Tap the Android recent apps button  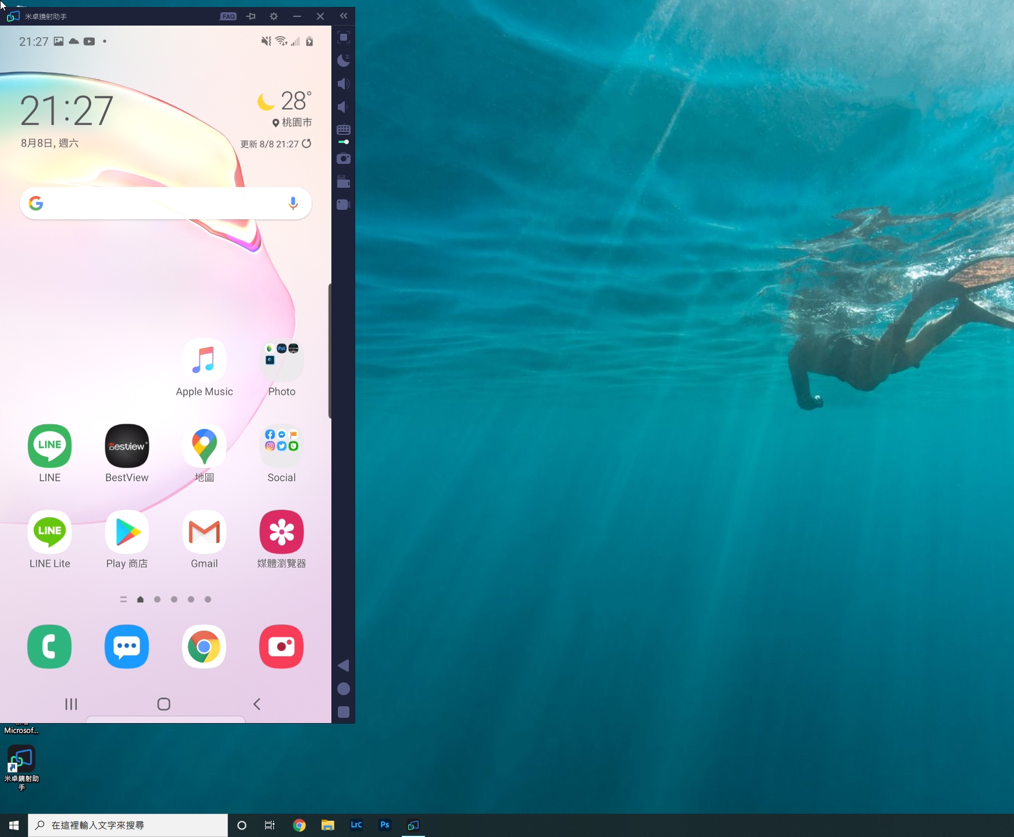click(x=71, y=704)
